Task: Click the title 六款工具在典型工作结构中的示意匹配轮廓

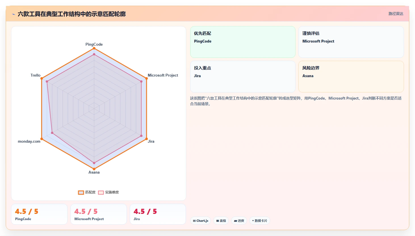Action: click(72, 14)
